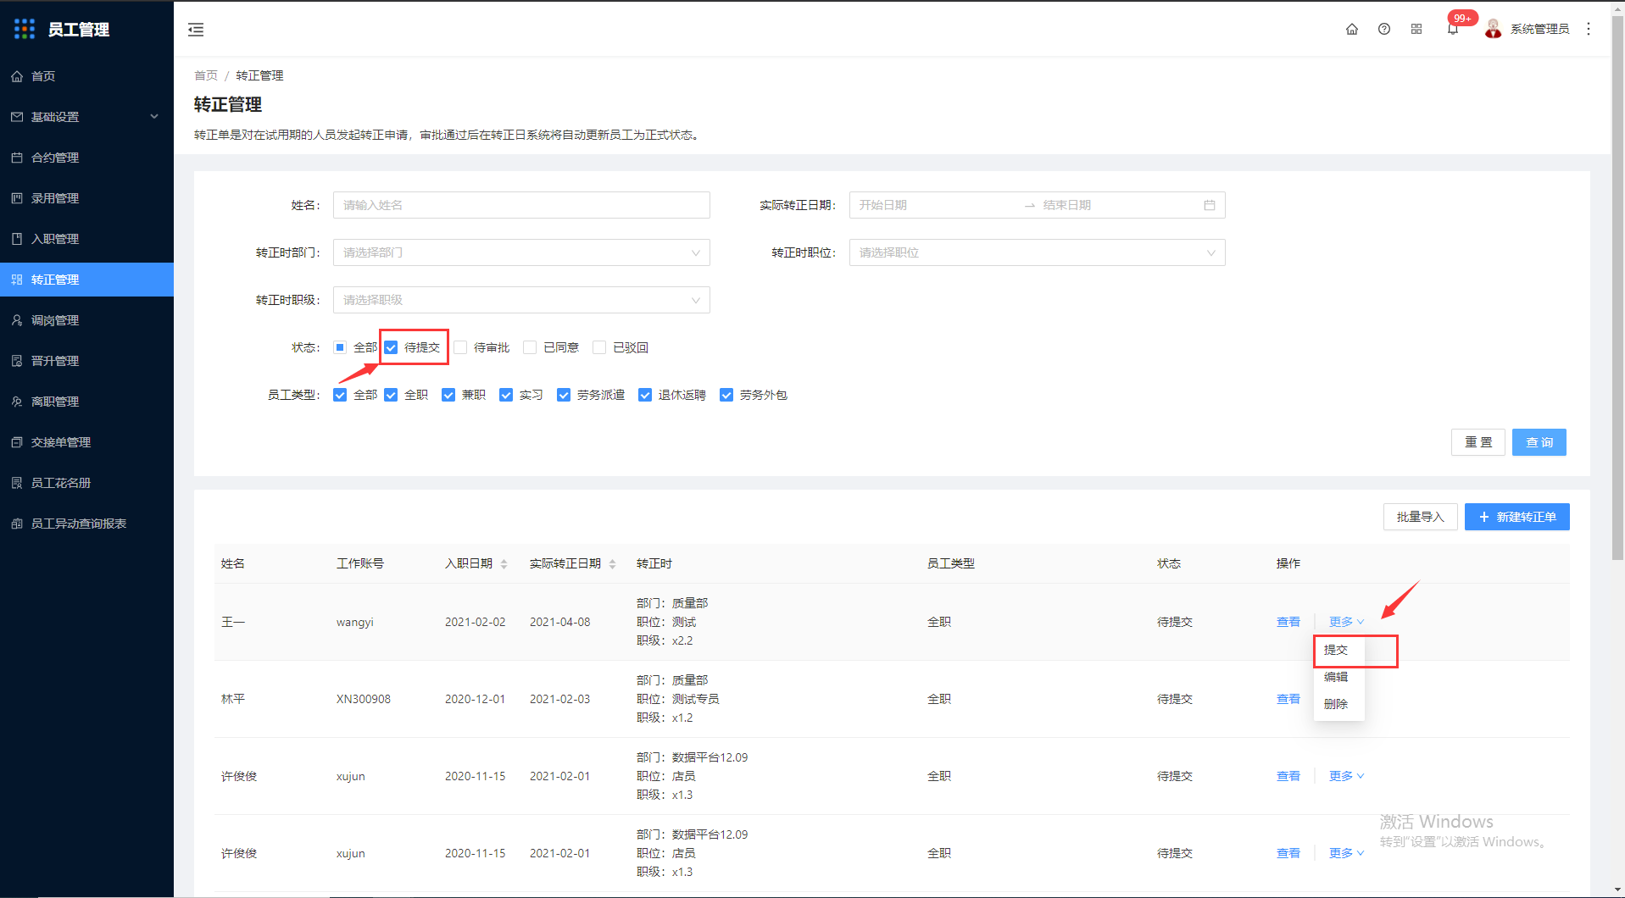Open the 转正时职级 dropdown
The image size is (1625, 898).
(521, 300)
